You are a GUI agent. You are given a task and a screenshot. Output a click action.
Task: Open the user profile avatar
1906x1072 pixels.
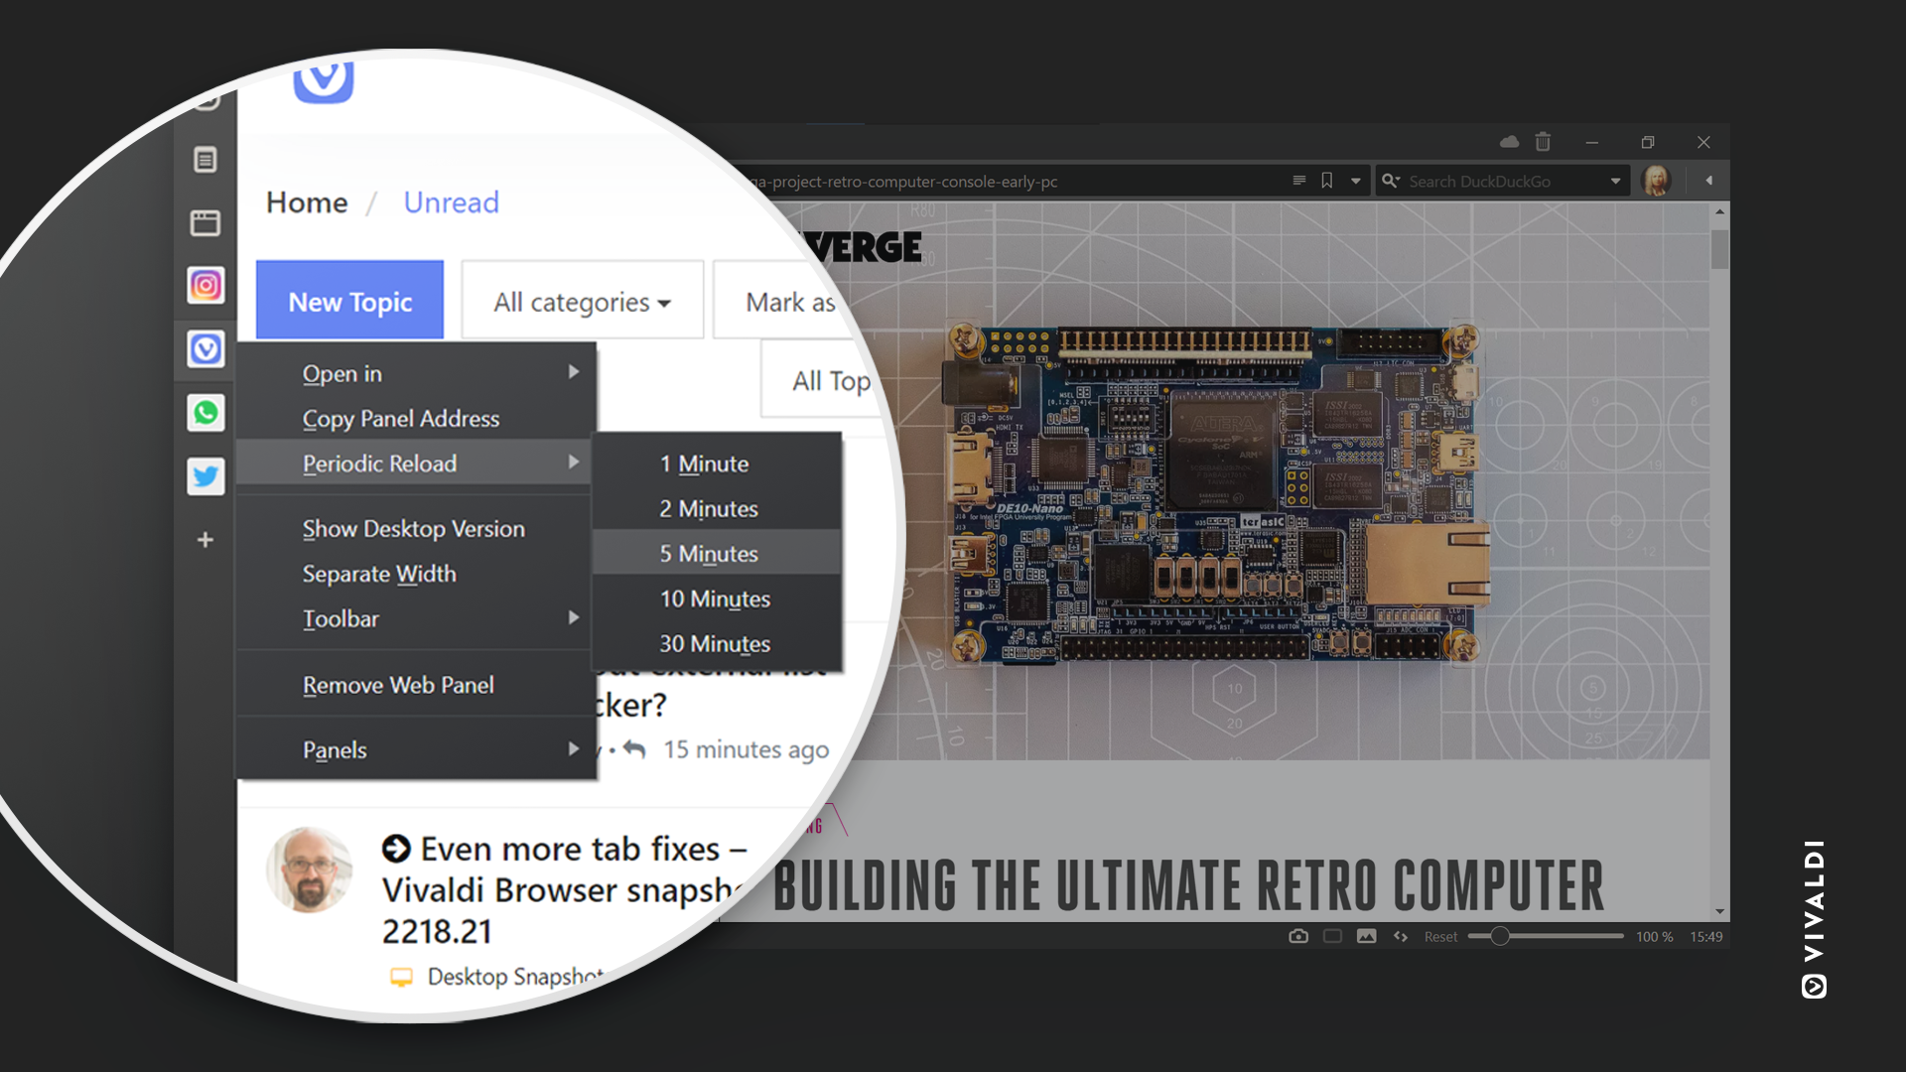pos(1656,181)
